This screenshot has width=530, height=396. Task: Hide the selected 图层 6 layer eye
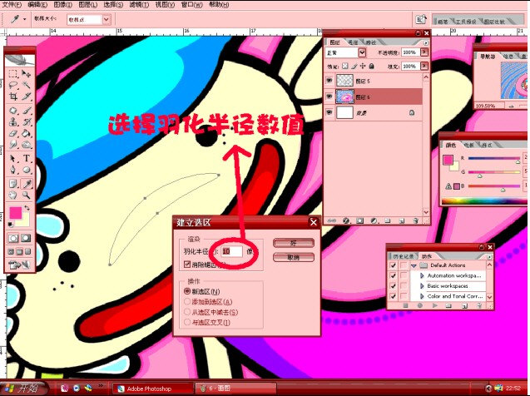329,97
